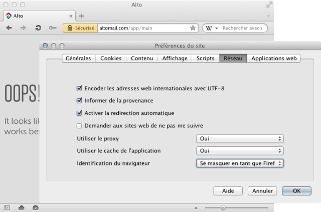Go back with the browser back arrow

pyautogui.click(x=9, y=28)
